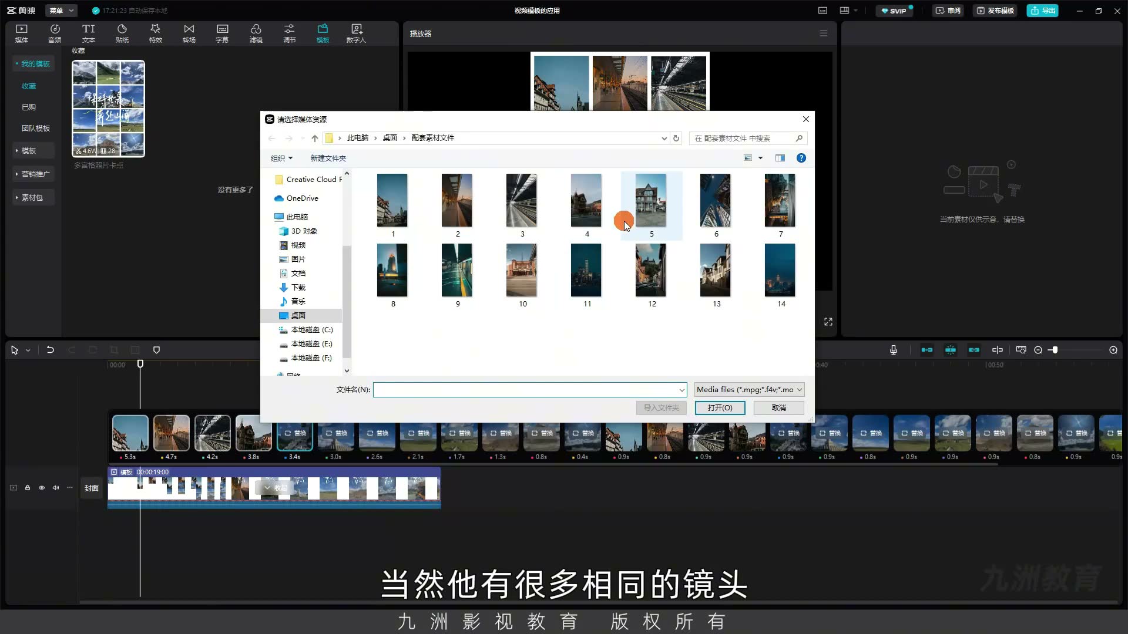This screenshot has height=634, width=1128.
Task: Open the Media files type filter dropdown
Action: pyautogui.click(x=749, y=390)
